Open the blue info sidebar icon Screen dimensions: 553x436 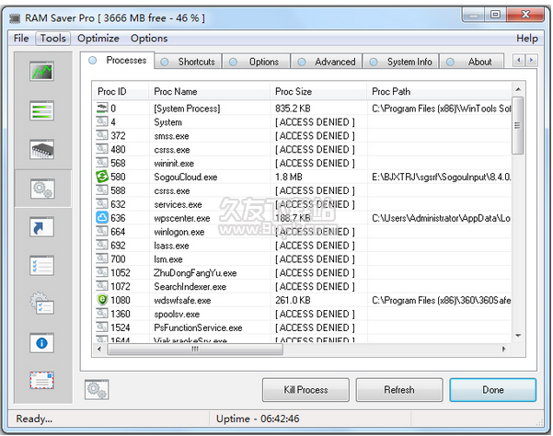[x=42, y=343]
